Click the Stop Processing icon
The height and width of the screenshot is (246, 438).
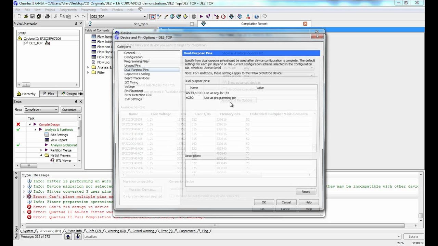pos(194,16)
